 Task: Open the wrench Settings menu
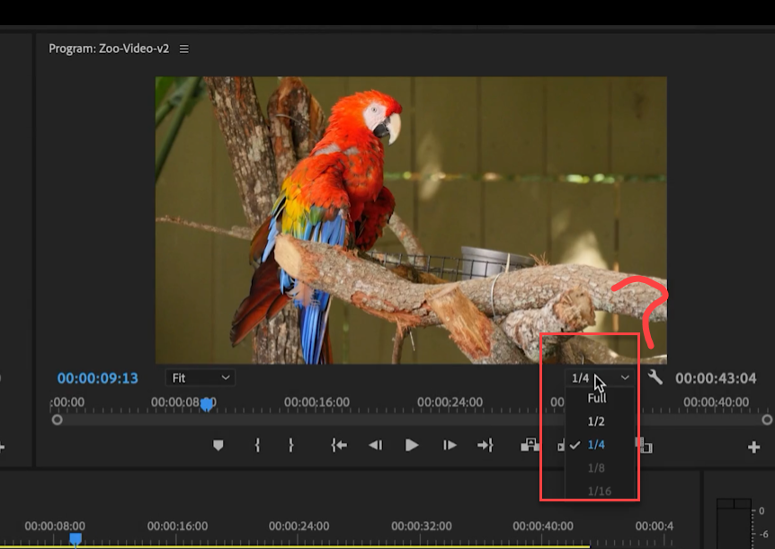(x=655, y=378)
